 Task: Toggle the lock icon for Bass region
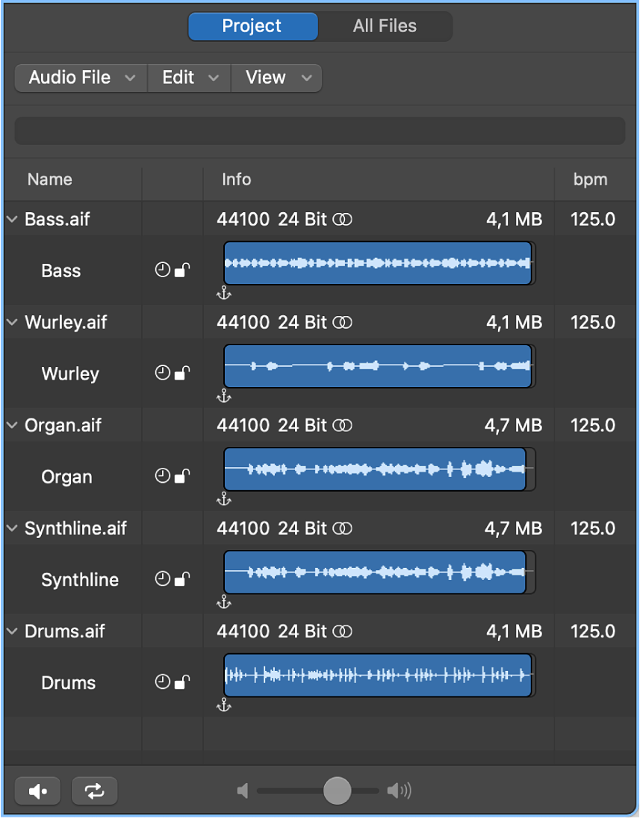(181, 271)
